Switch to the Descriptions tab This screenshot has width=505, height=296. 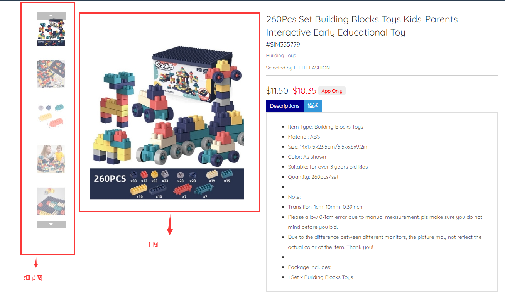point(285,106)
